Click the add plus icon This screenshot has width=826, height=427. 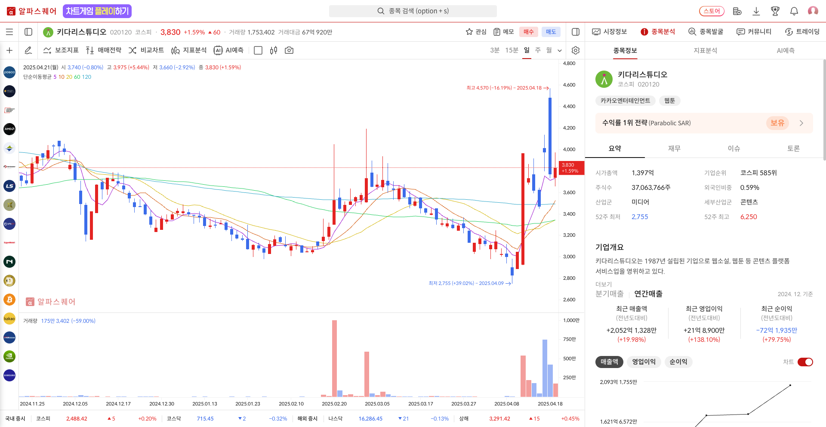click(9, 50)
